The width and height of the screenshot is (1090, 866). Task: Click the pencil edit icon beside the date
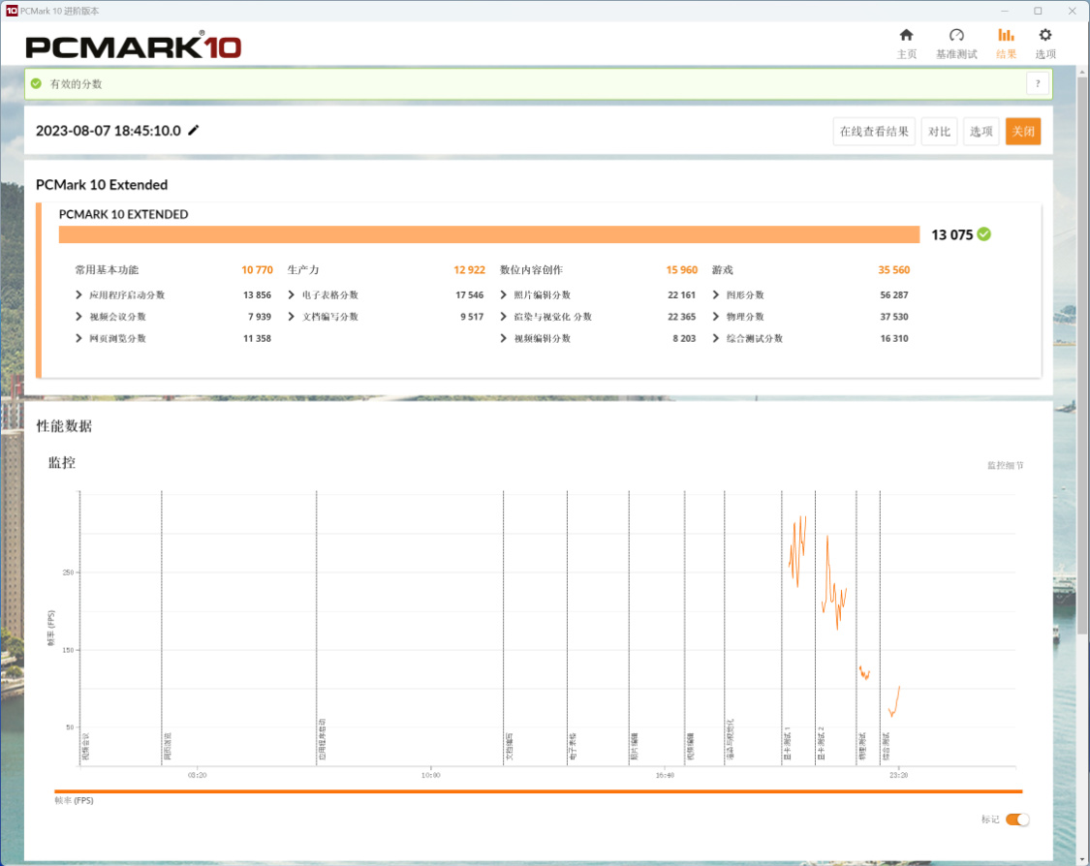pos(193,130)
